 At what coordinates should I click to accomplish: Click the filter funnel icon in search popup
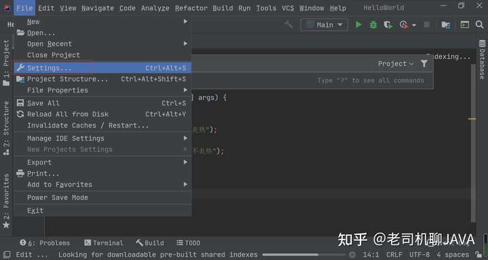click(x=424, y=64)
